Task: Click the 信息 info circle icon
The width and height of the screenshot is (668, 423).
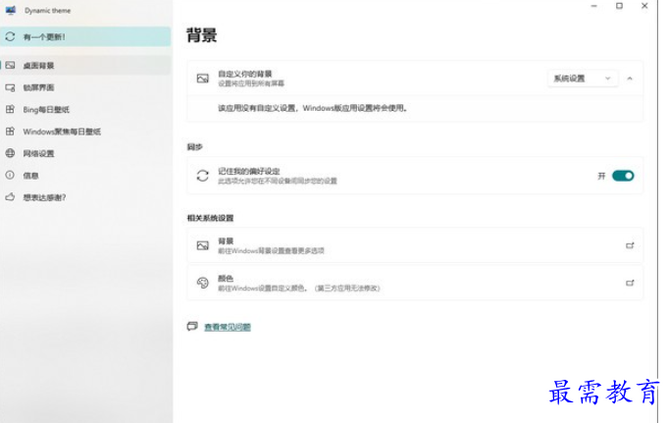Action: tap(10, 175)
